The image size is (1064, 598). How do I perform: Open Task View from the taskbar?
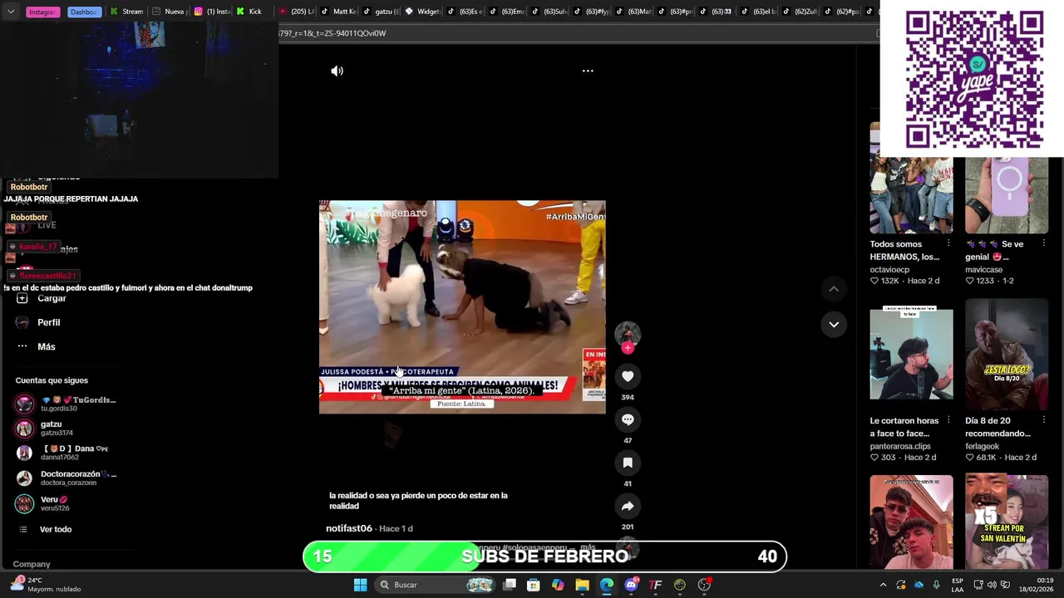point(510,585)
